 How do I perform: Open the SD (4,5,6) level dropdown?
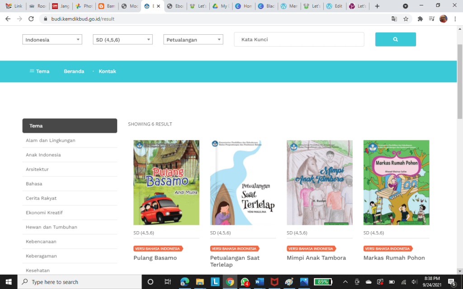pos(123,40)
